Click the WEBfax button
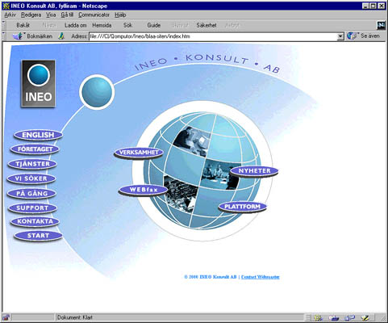The height and width of the screenshot is (323, 388). pos(144,190)
